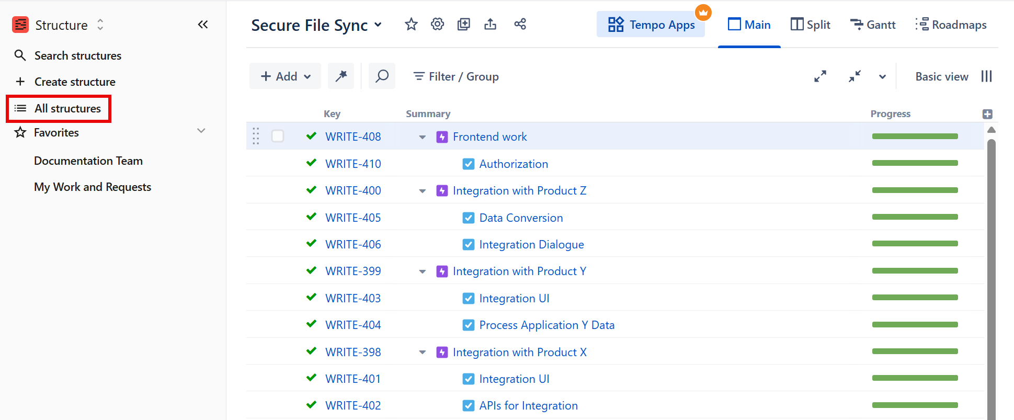This screenshot has height=420, width=1014.
Task: Click the pin icon in toolbar
Action: coord(341,76)
